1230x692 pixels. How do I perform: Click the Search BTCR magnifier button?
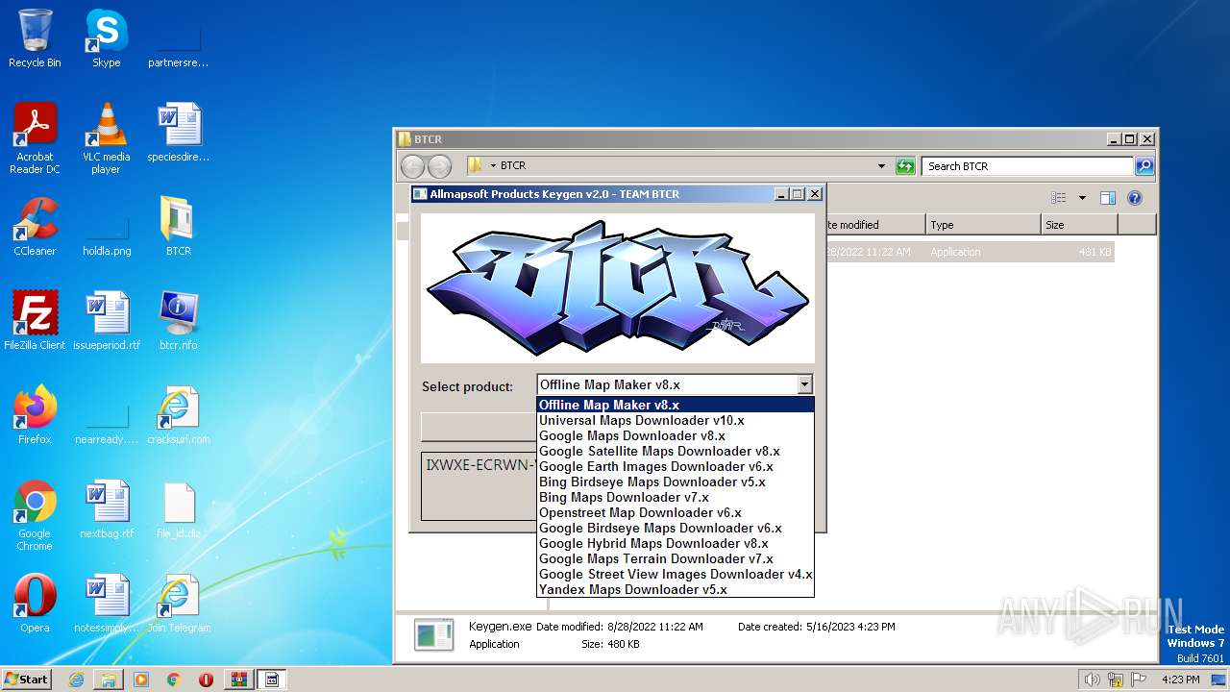pos(1144,166)
